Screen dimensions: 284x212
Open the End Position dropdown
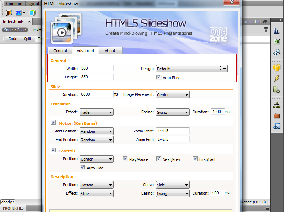tap(96, 140)
